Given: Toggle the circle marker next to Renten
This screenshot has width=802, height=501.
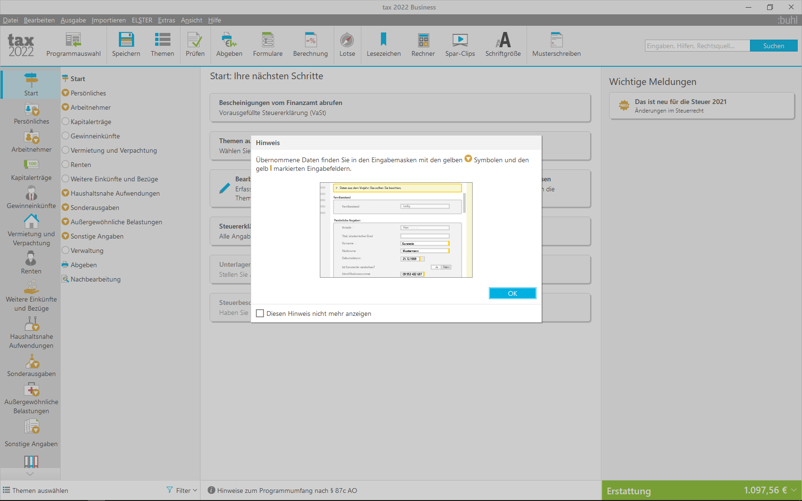Looking at the screenshot, I should pos(65,165).
